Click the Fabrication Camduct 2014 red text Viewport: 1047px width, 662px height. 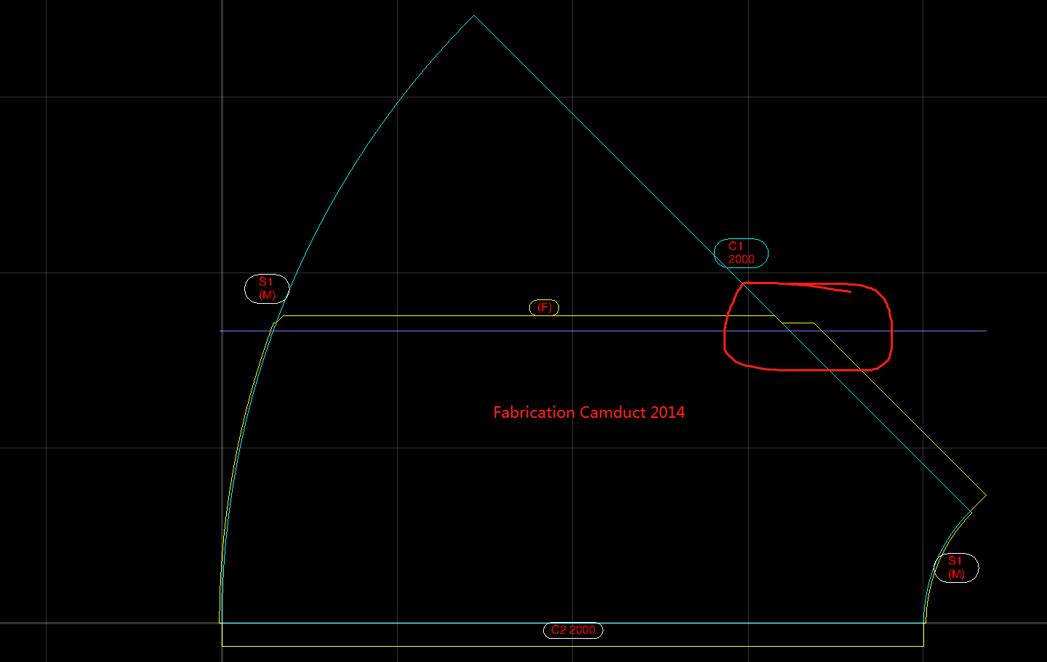[x=589, y=412]
